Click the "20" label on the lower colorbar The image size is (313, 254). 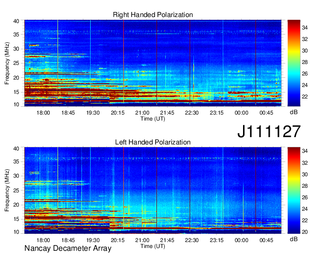[305, 232]
